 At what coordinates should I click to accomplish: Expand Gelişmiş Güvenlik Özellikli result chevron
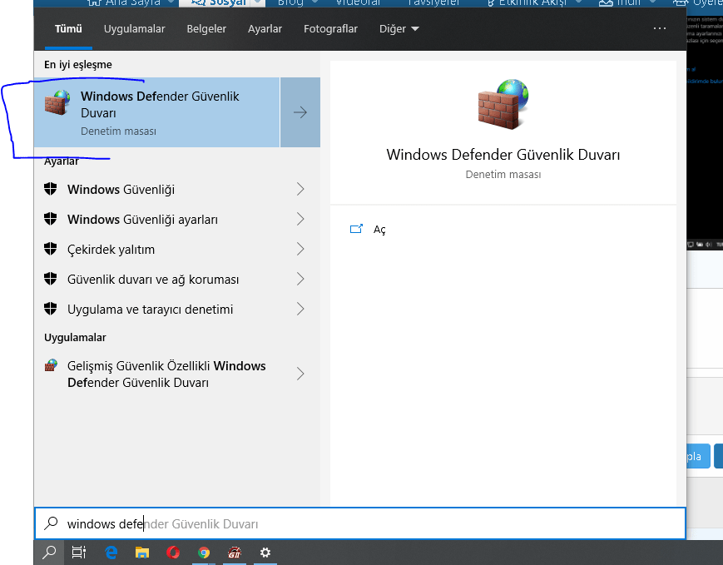click(300, 374)
